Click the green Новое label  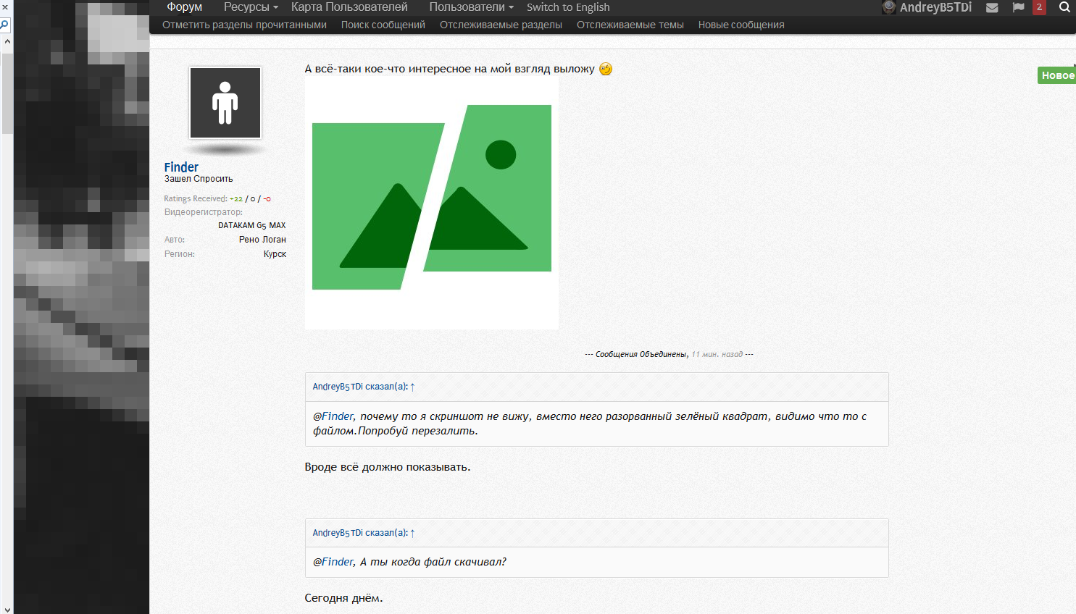[1057, 75]
